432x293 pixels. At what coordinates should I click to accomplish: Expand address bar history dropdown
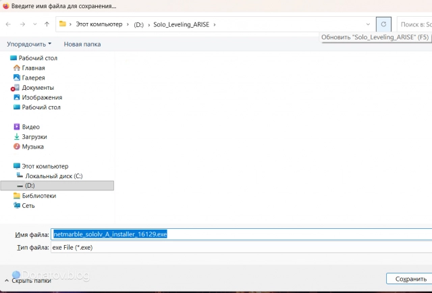tap(367, 24)
